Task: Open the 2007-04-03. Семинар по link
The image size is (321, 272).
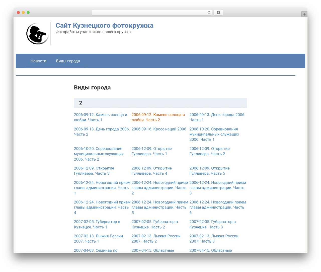Action: (96, 250)
